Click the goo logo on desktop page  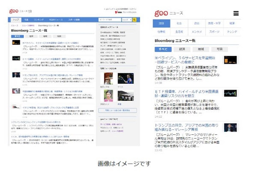(15, 11)
